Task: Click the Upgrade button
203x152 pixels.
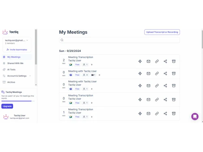Action: point(7,106)
